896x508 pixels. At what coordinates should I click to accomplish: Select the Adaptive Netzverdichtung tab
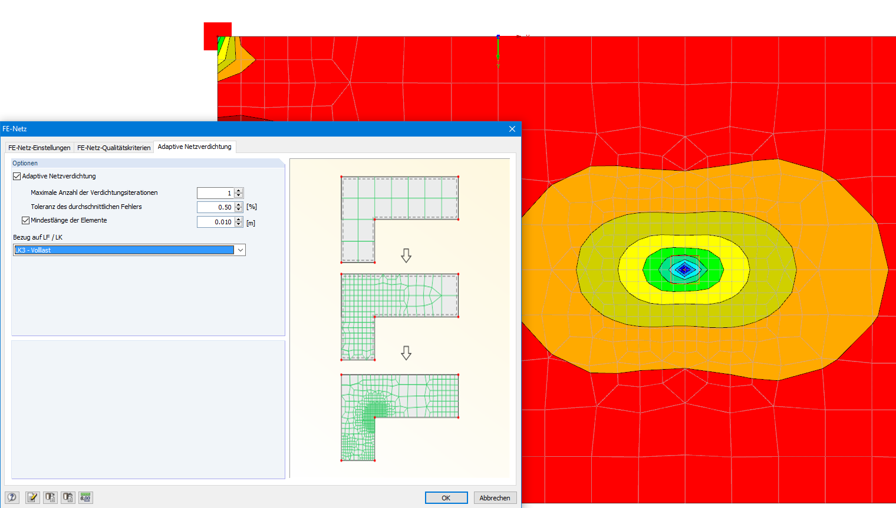pyautogui.click(x=195, y=147)
